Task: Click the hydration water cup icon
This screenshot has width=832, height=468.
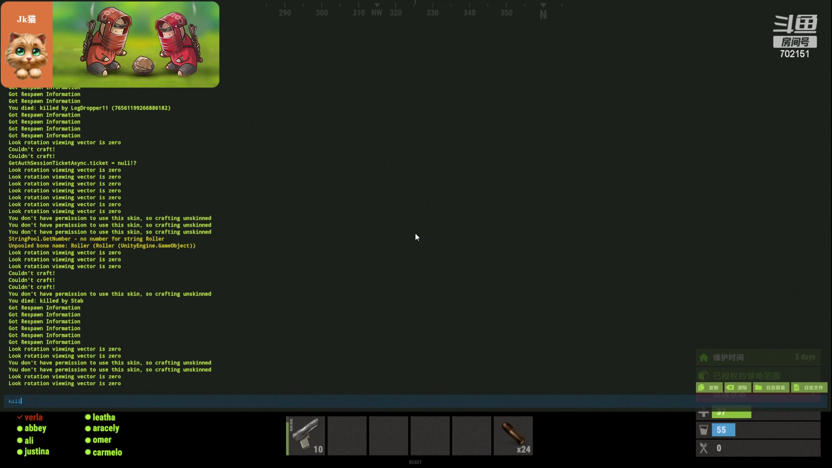Action: [x=704, y=430]
